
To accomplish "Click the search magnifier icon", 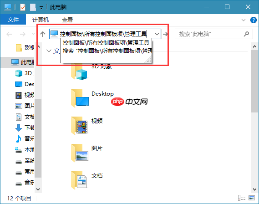I will pos(246,34).
